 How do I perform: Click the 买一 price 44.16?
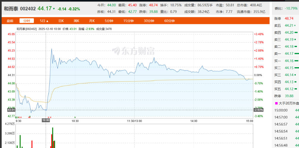click(x=289, y=61)
